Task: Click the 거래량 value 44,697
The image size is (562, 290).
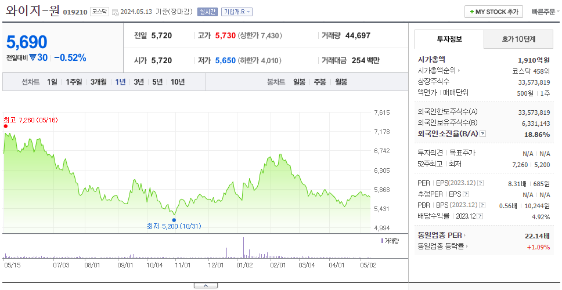Action: pos(358,36)
